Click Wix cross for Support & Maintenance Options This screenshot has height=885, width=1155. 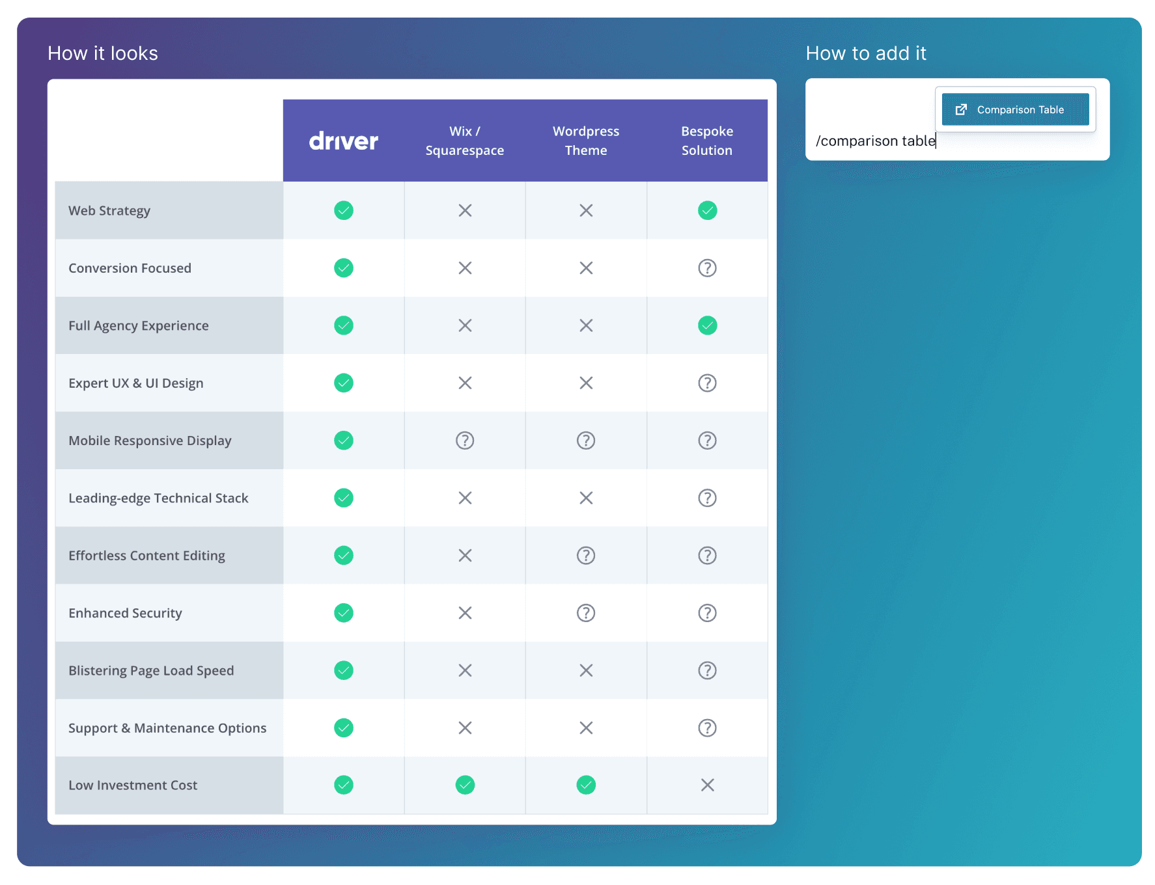tap(465, 728)
